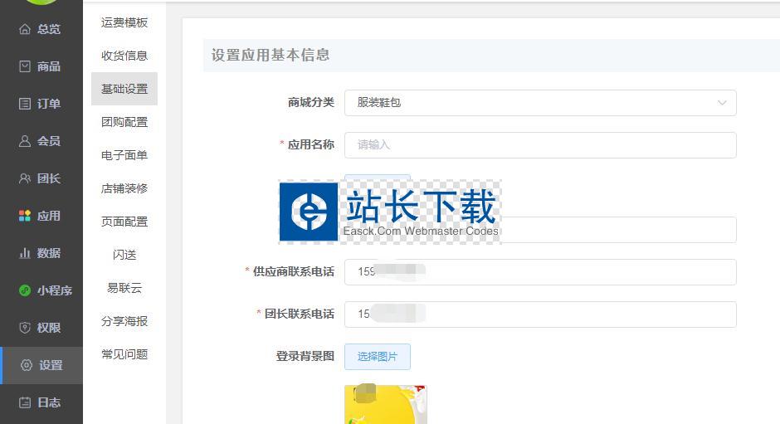Switch to 运费模板 submenu item

click(x=124, y=22)
